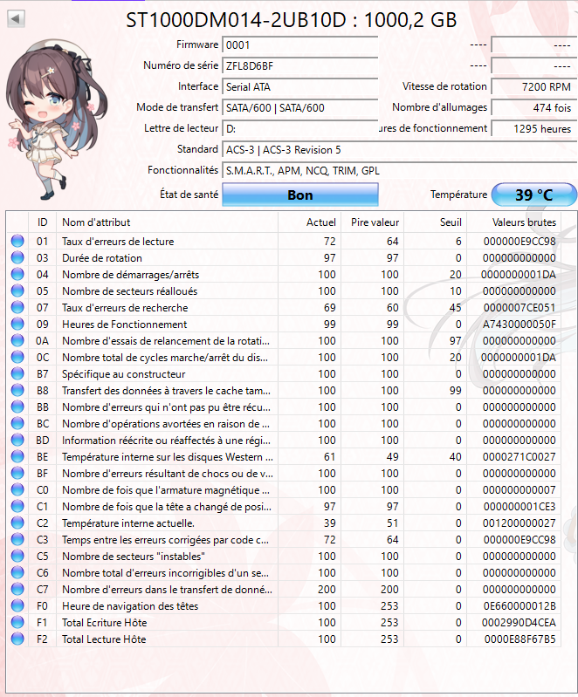Click status orb for attribute F2

tap(17, 639)
